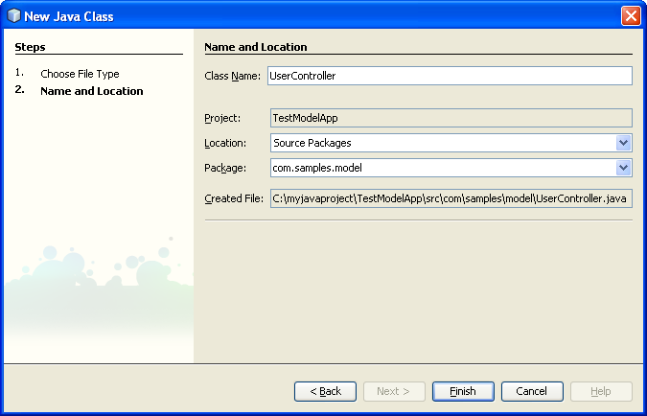Expand the Package dropdown arrow

click(x=624, y=168)
